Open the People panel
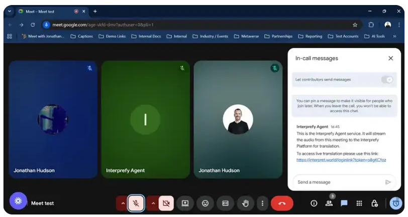The image size is (408, 217). click(329, 203)
